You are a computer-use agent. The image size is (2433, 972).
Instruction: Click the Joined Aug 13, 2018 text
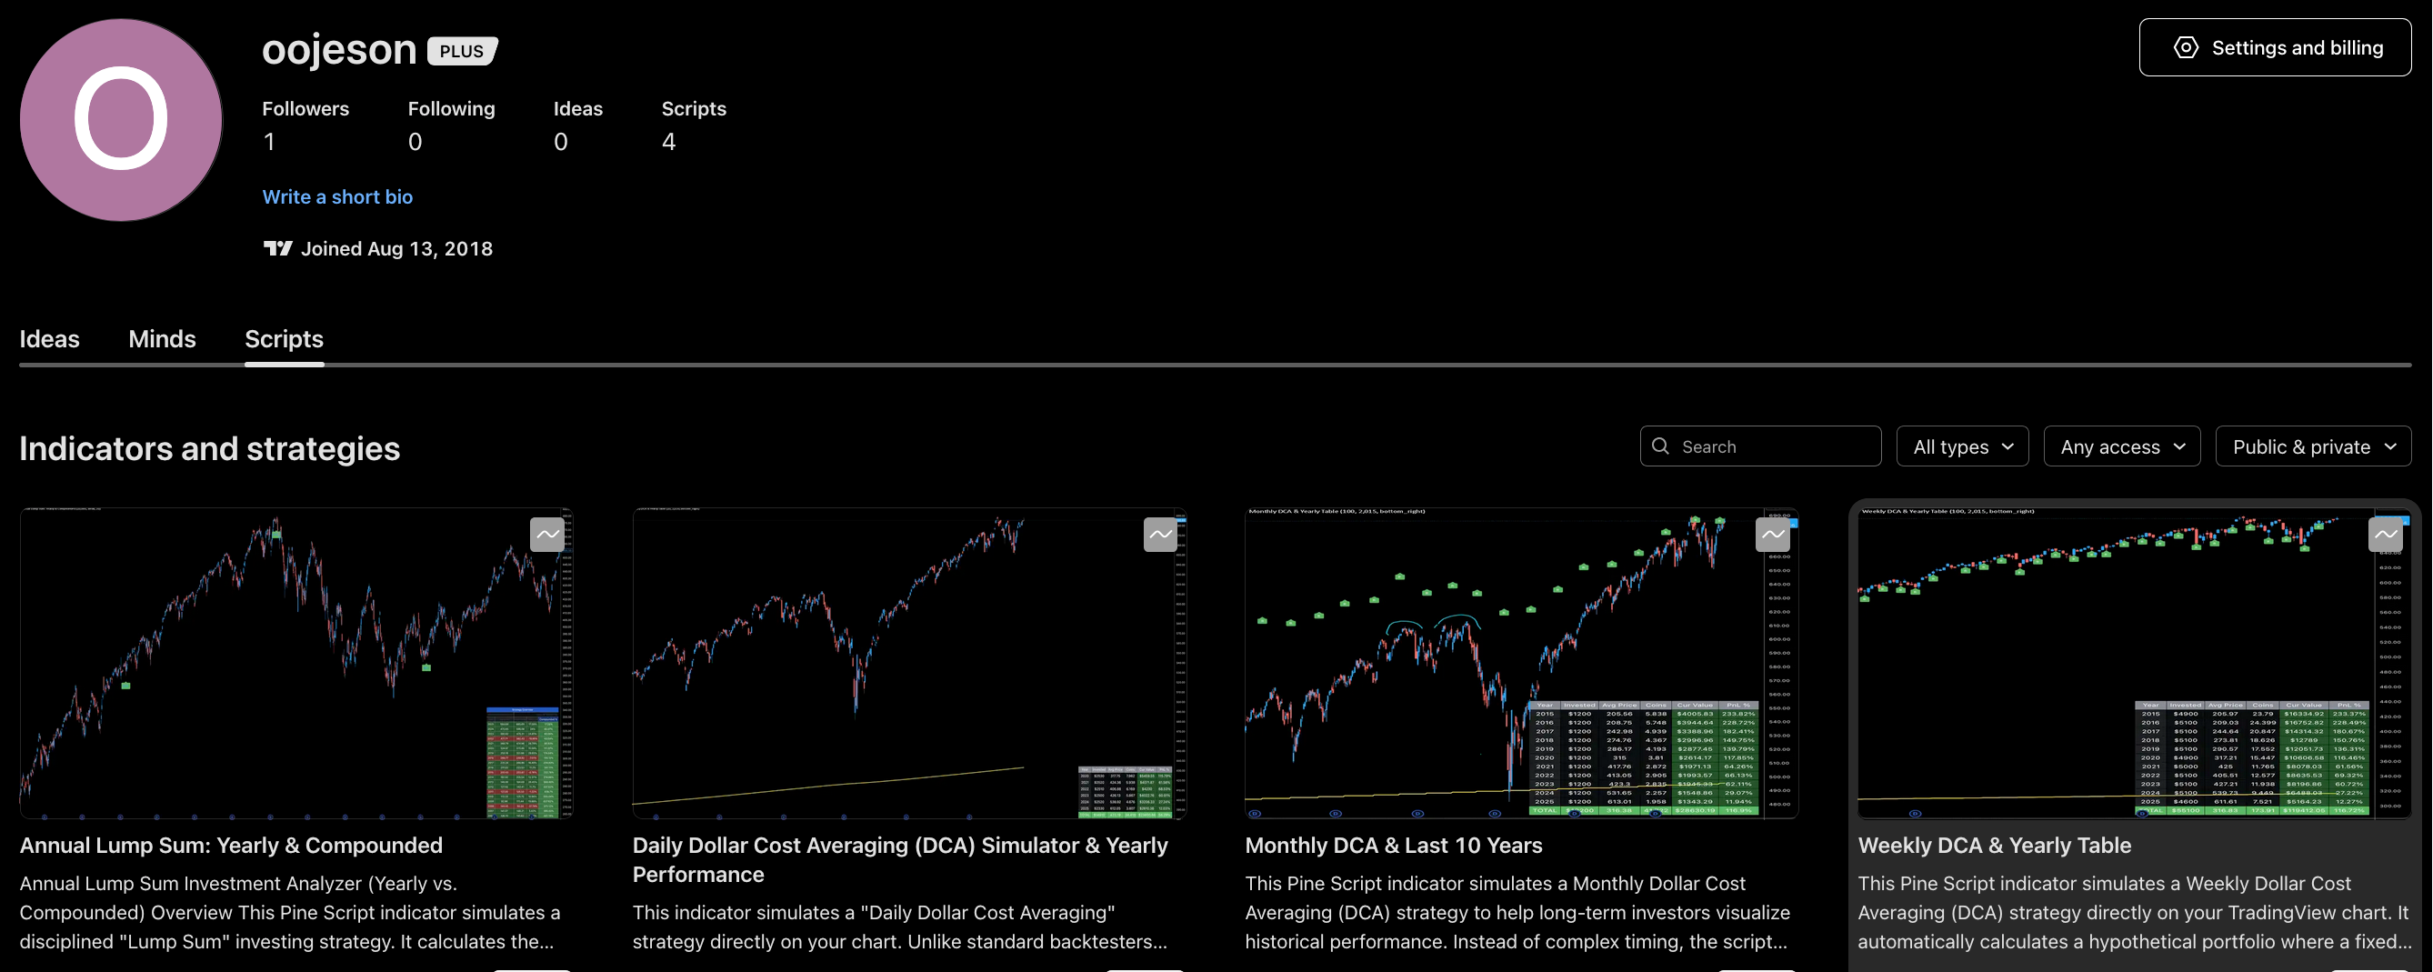point(396,248)
